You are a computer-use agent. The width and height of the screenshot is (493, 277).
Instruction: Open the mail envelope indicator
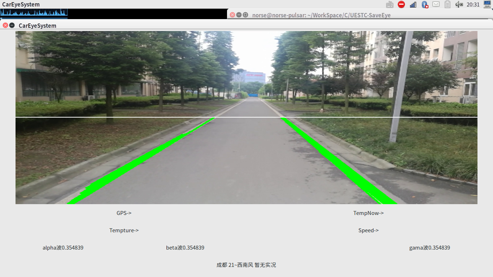tap(436, 4)
